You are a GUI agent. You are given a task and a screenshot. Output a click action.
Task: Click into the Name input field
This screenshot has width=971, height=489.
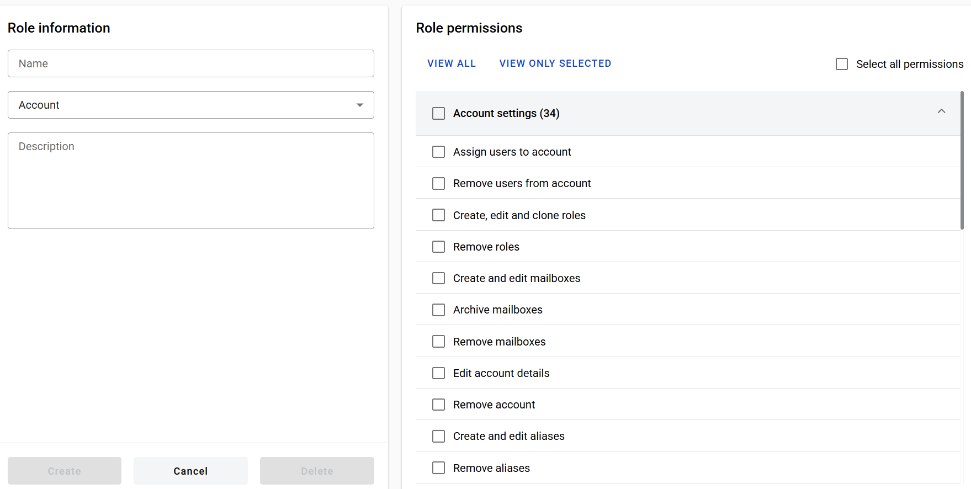point(190,63)
